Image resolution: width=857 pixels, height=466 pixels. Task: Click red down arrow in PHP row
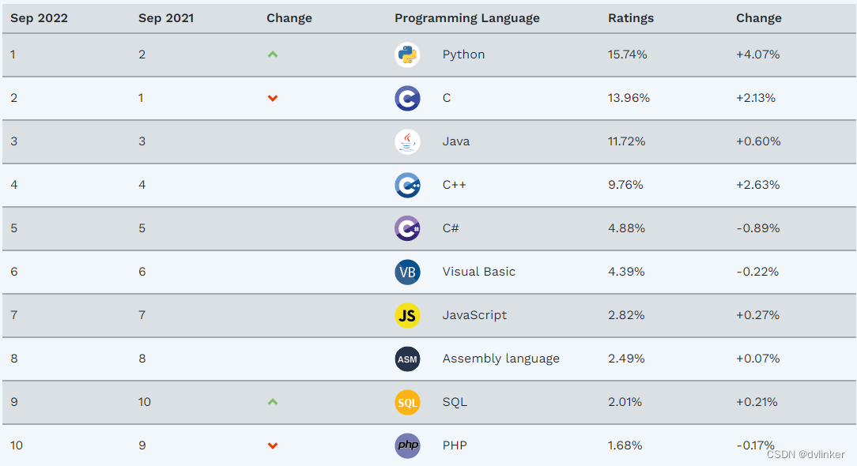click(x=273, y=445)
